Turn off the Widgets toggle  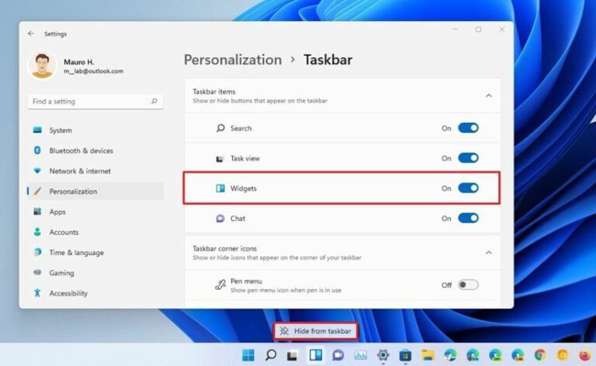coord(468,188)
